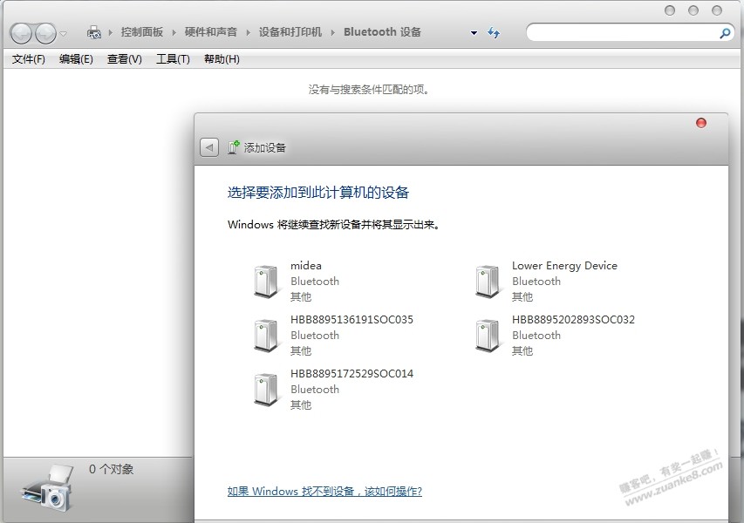This screenshot has width=744, height=523.
Task: Open the 工具(T) menu
Action: (x=173, y=59)
